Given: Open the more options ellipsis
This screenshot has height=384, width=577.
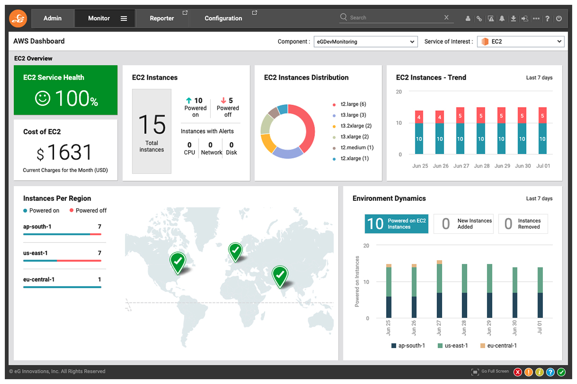Looking at the screenshot, I should (x=536, y=19).
